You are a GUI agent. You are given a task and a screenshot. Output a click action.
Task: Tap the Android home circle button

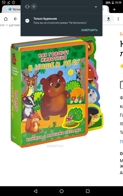click(62, 191)
